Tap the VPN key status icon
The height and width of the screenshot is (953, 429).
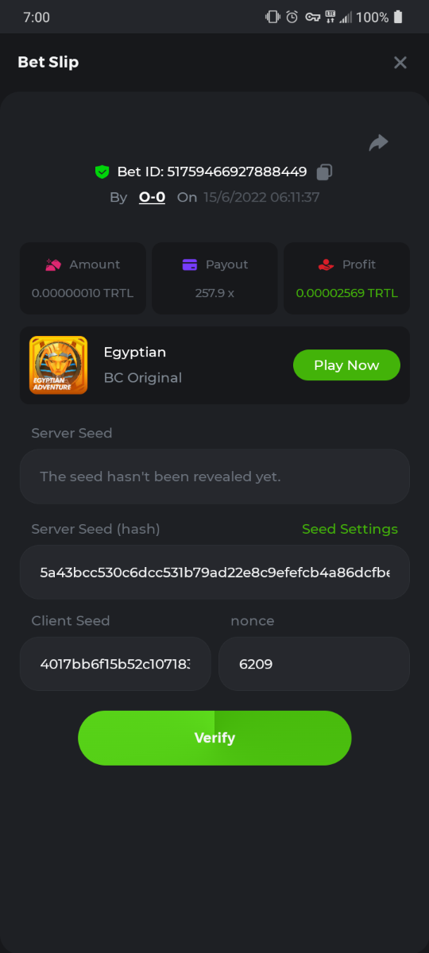[x=312, y=17]
